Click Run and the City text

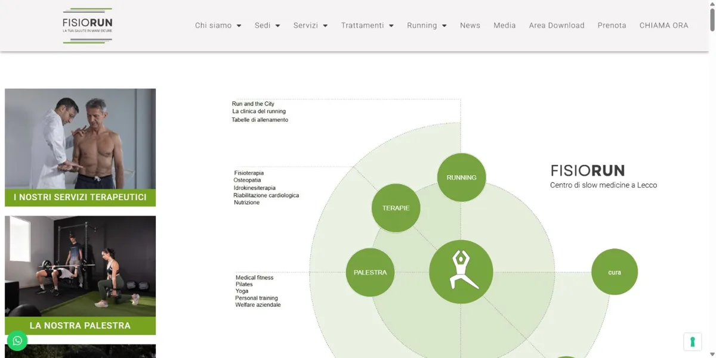click(x=253, y=104)
